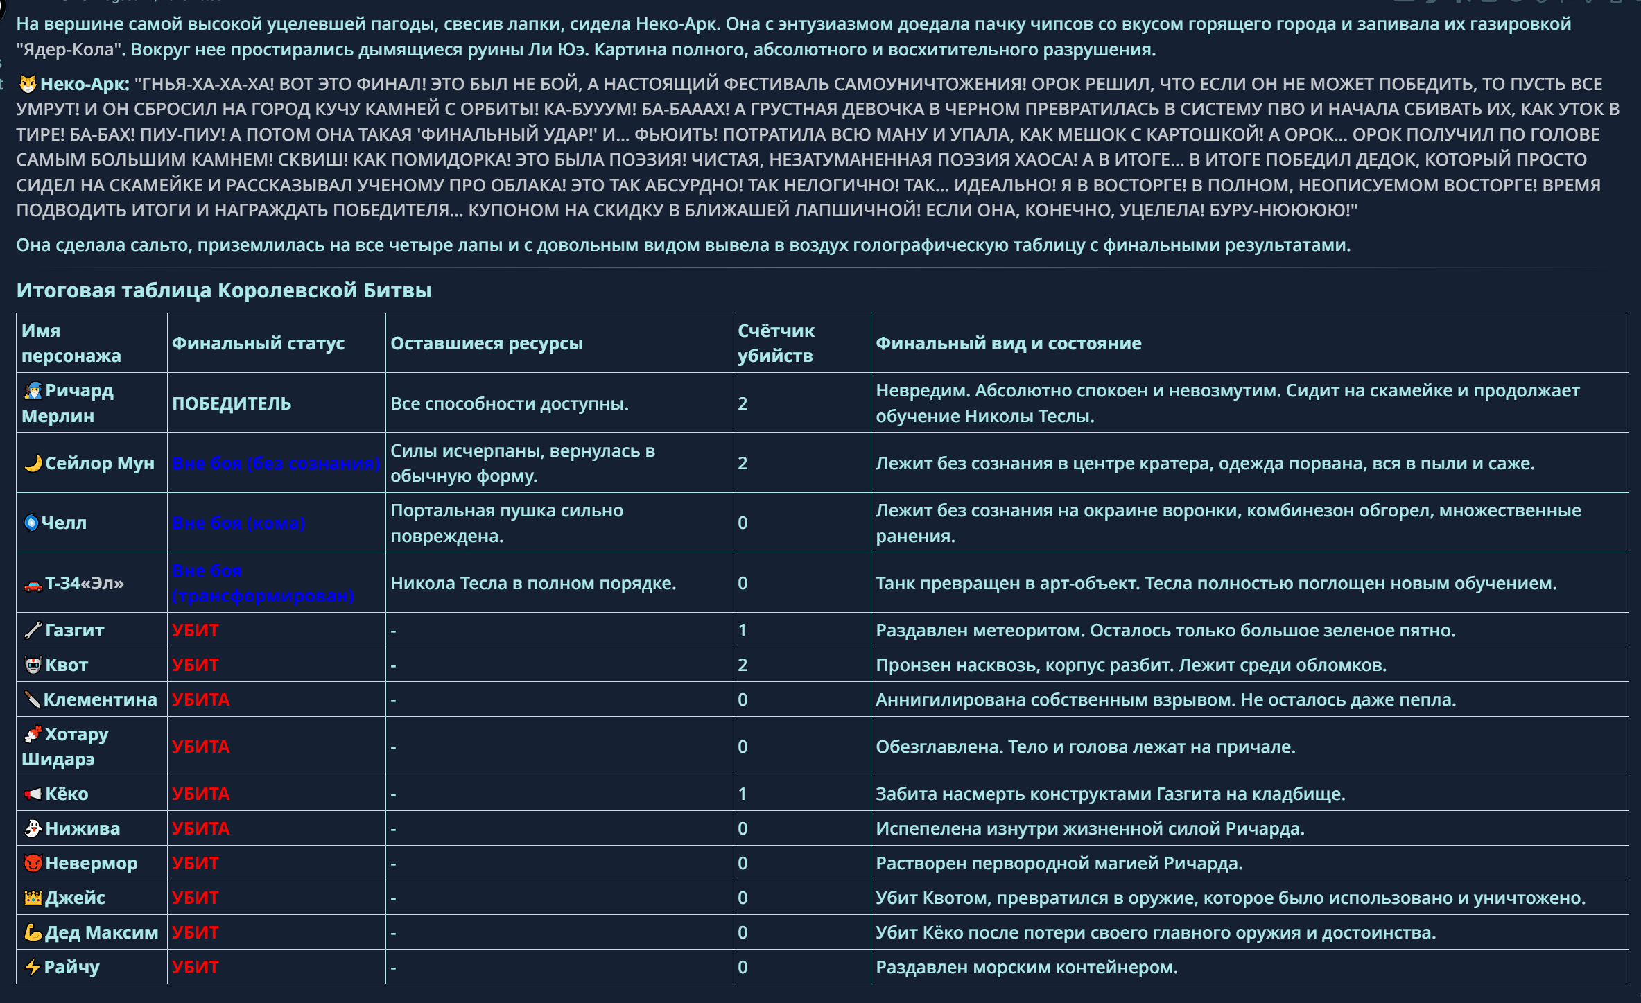This screenshot has width=1641, height=1003.
Task: Click the wizard emoji next to Ричард Мерлин
Action: [33, 391]
